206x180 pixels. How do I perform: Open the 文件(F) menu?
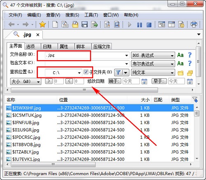(15, 15)
